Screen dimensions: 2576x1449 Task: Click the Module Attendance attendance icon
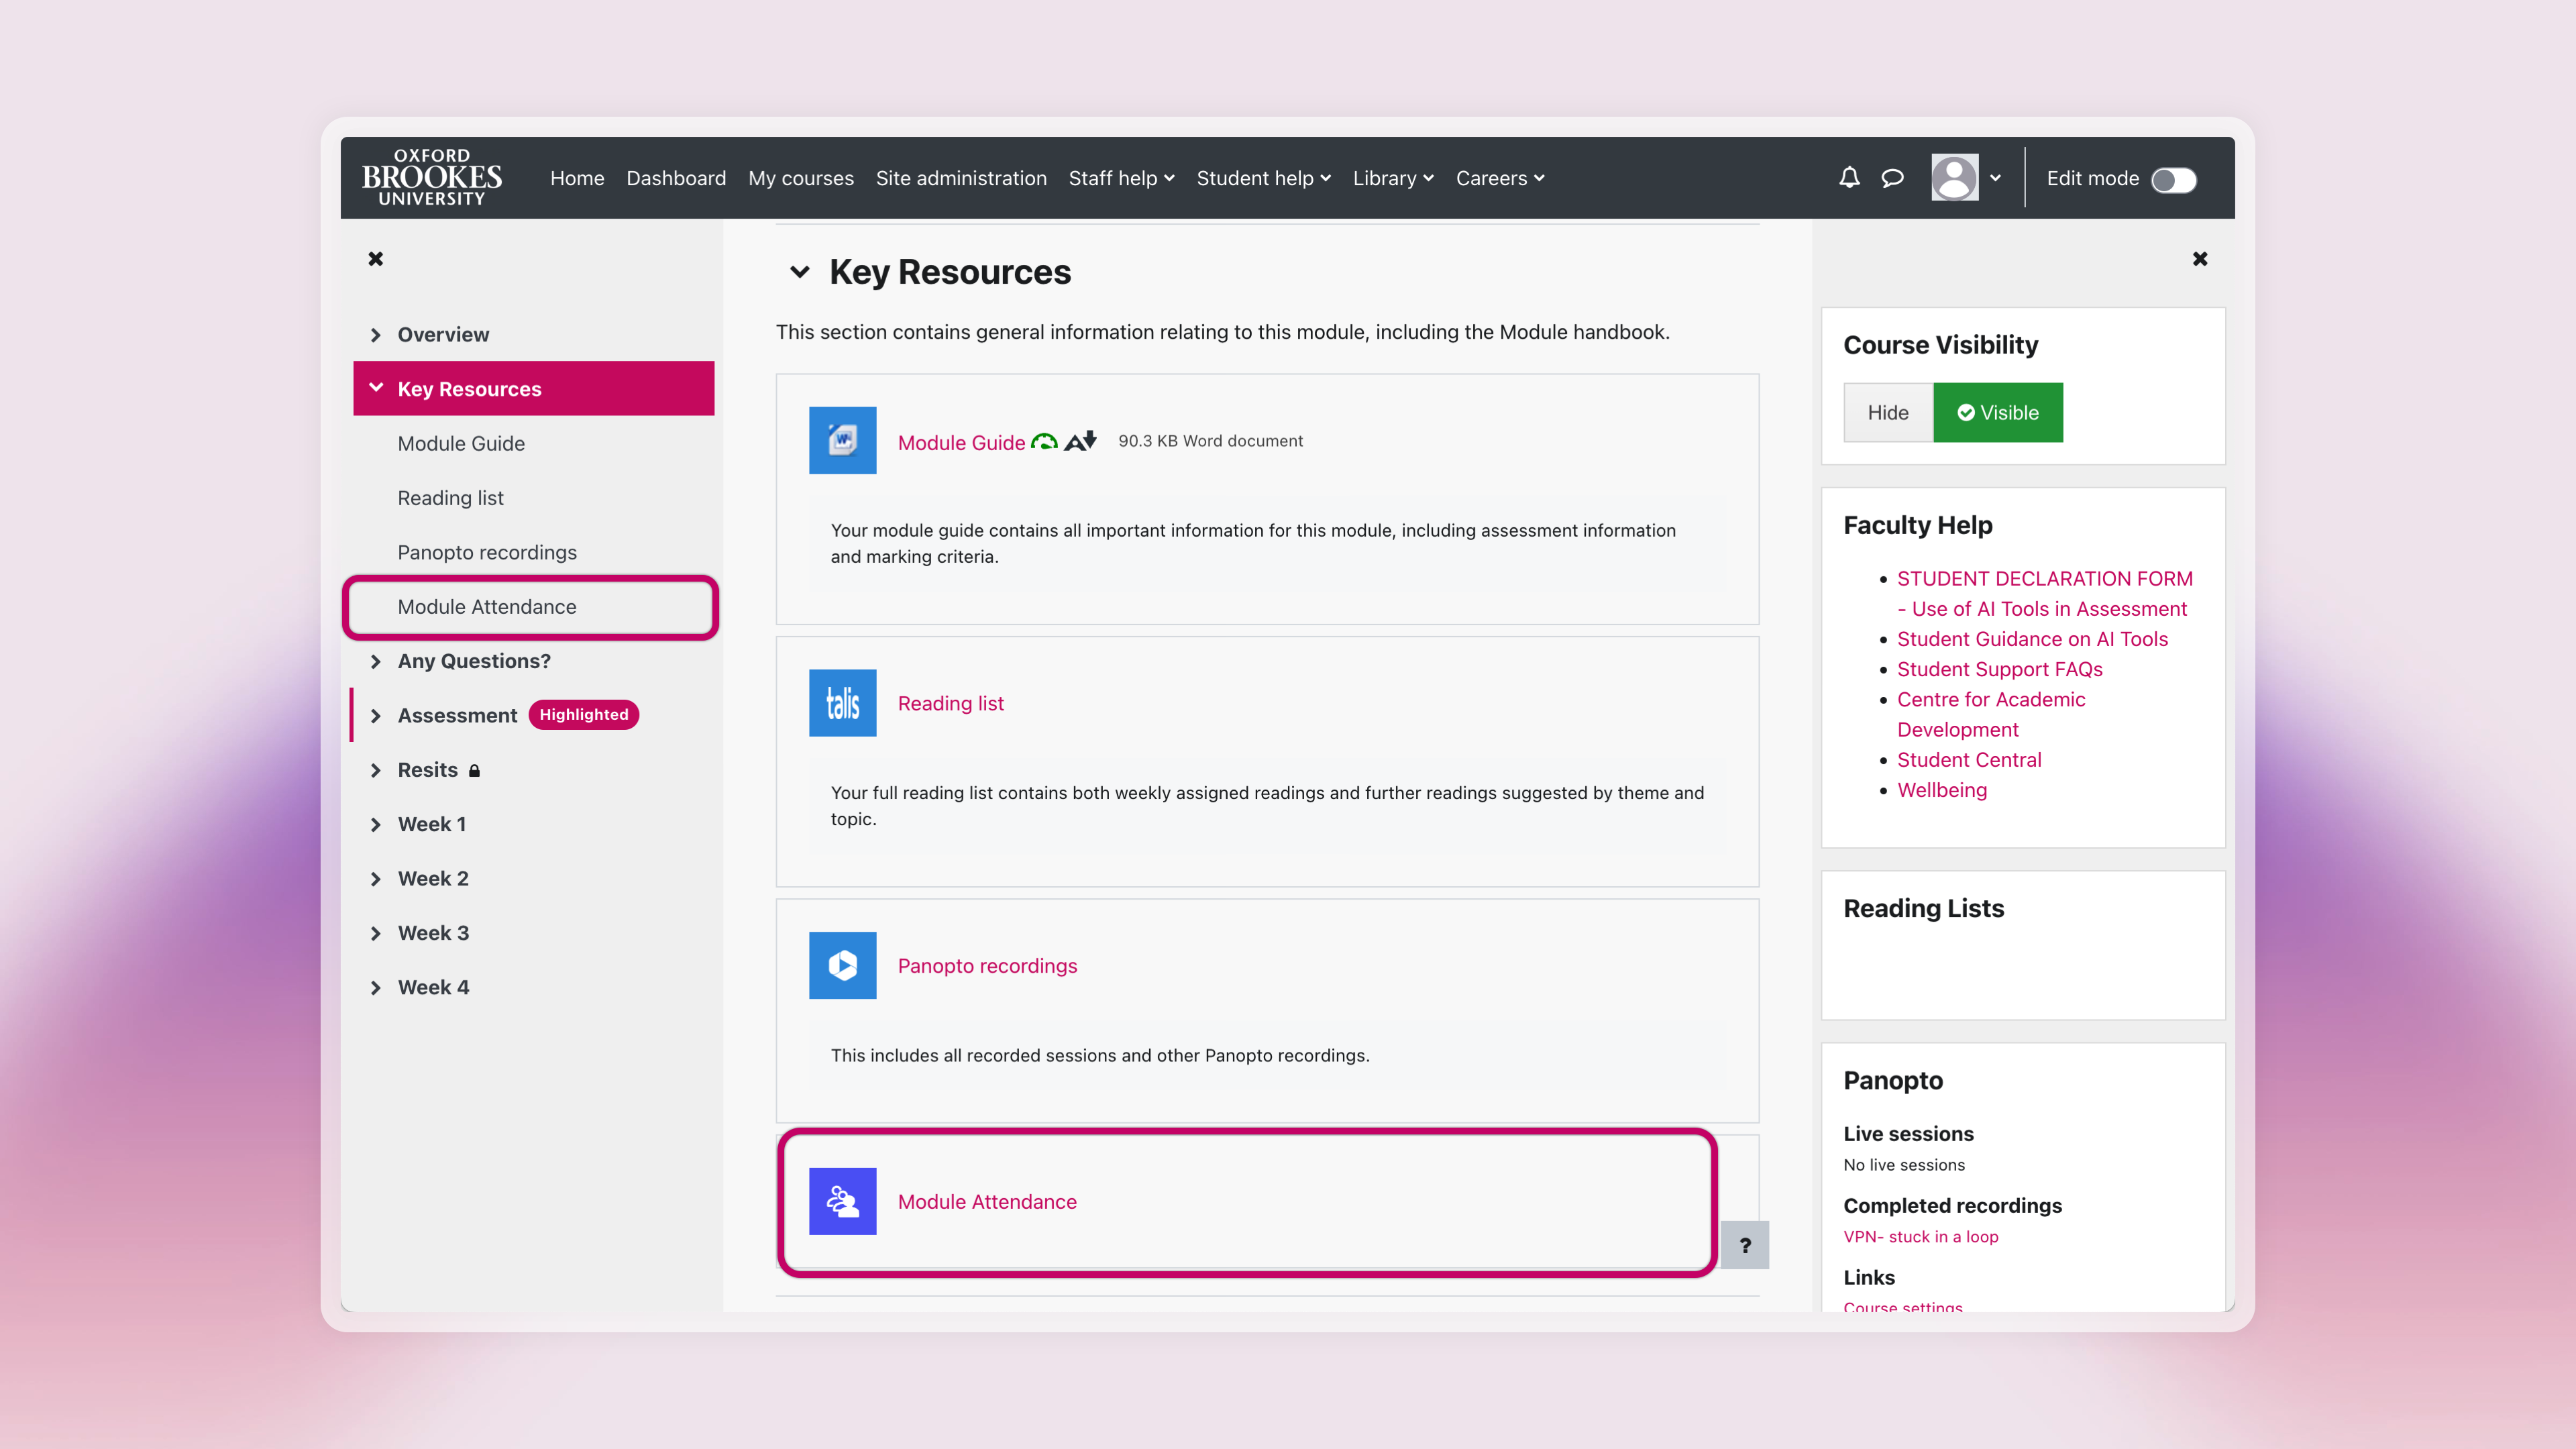[842, 1201]
